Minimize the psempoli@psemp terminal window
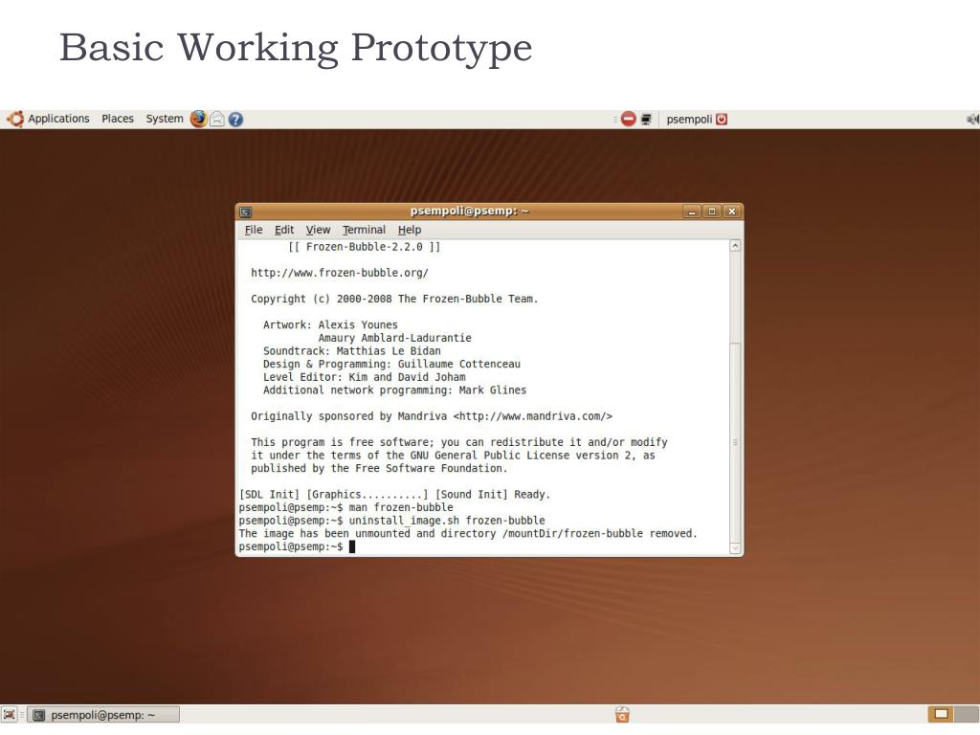 691,212
